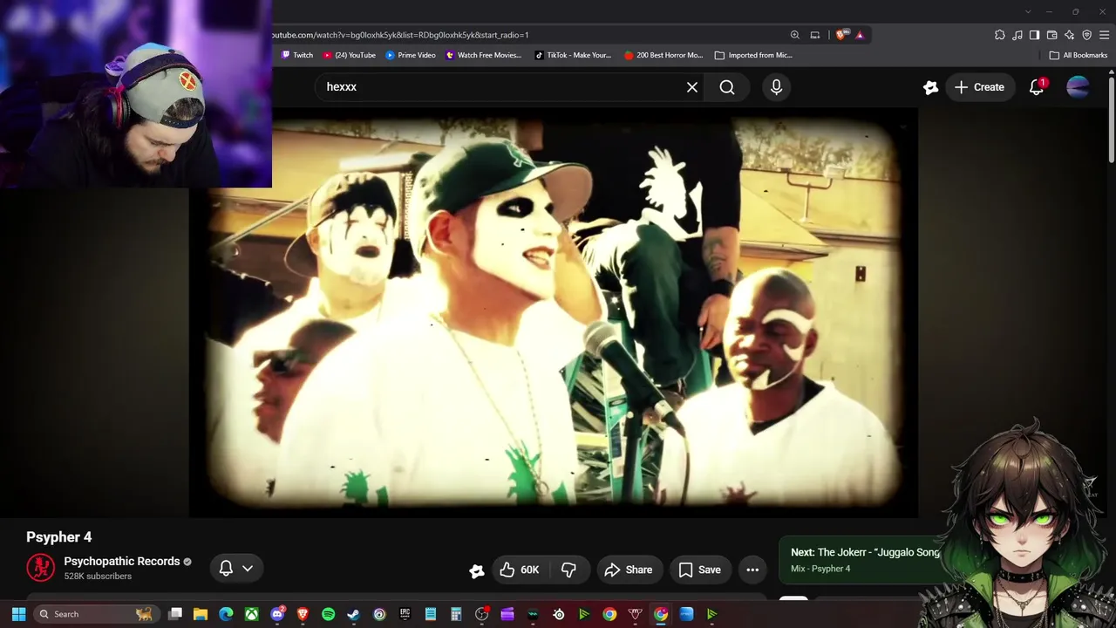Click the 528K subscribers text
Viewport: 1116px width, 628px height.
click(x=98, y=577)
